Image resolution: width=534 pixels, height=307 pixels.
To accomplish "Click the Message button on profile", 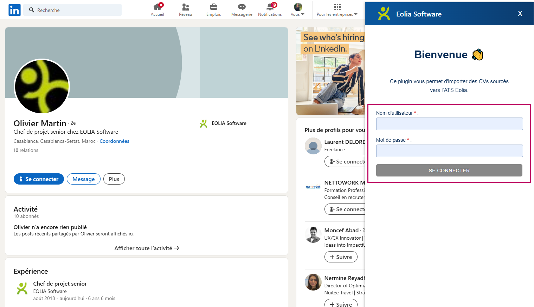I will 83,179.
